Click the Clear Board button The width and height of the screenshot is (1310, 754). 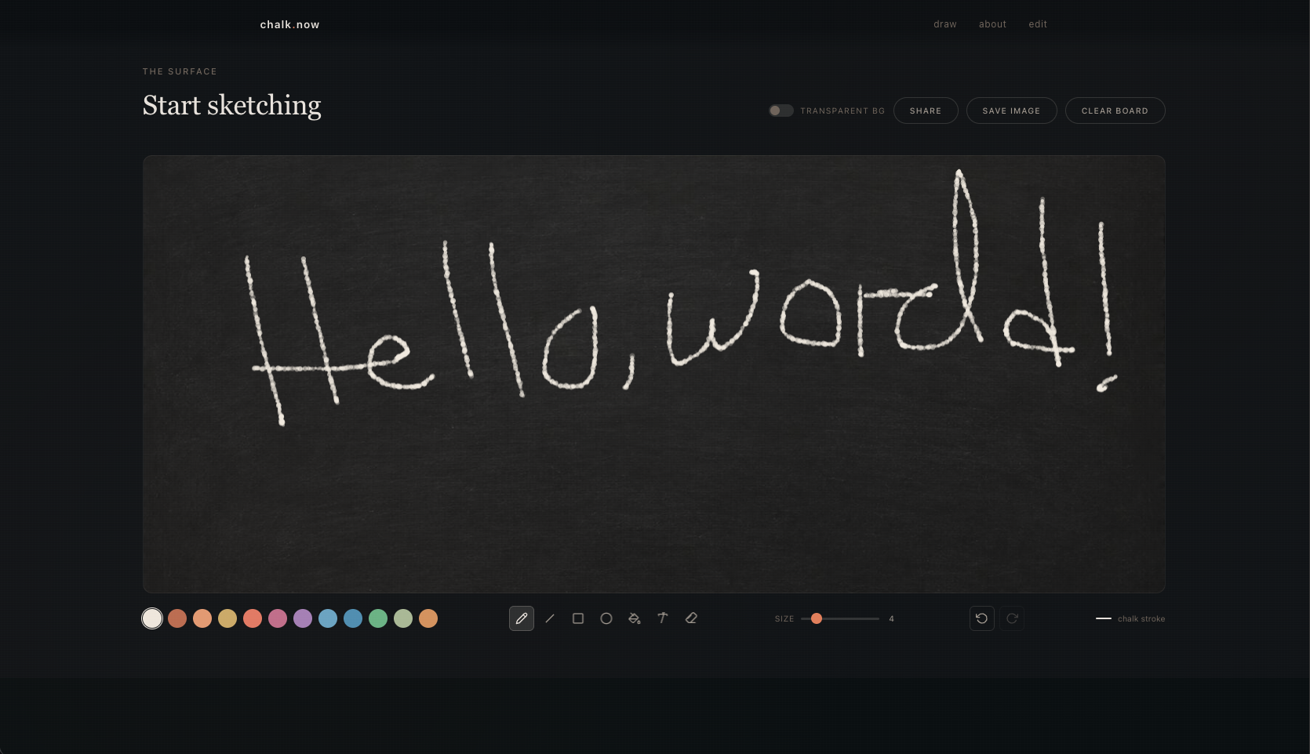[1115, 111]
